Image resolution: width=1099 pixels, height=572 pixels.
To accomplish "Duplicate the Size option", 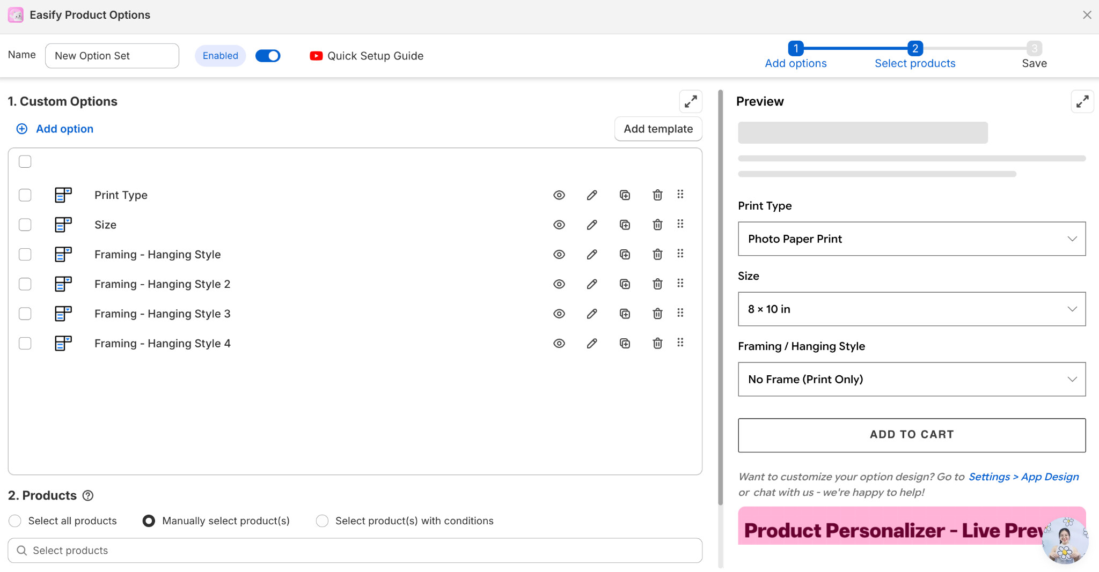I will pos(625,225).
